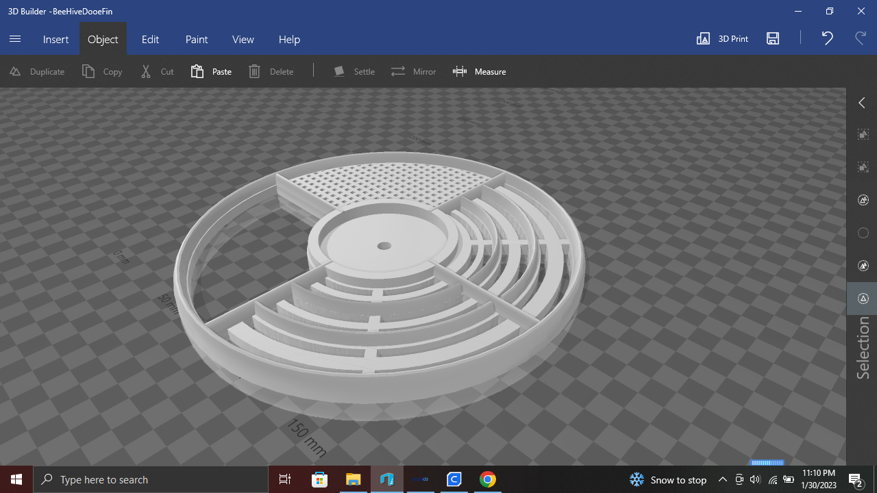The width and height of the screenshot is (877, 493).
Task: Click the Group icon in Selection panel
Action: [863, 135]
